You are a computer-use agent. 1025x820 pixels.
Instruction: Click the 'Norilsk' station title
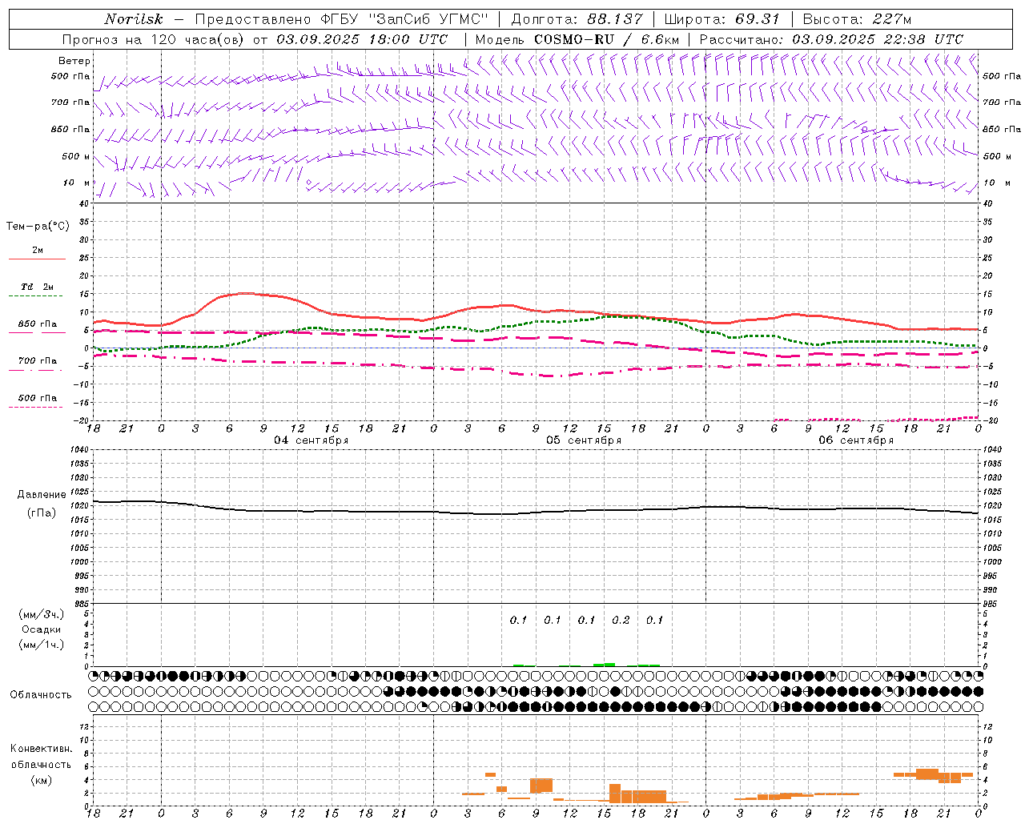click(133, 19)
